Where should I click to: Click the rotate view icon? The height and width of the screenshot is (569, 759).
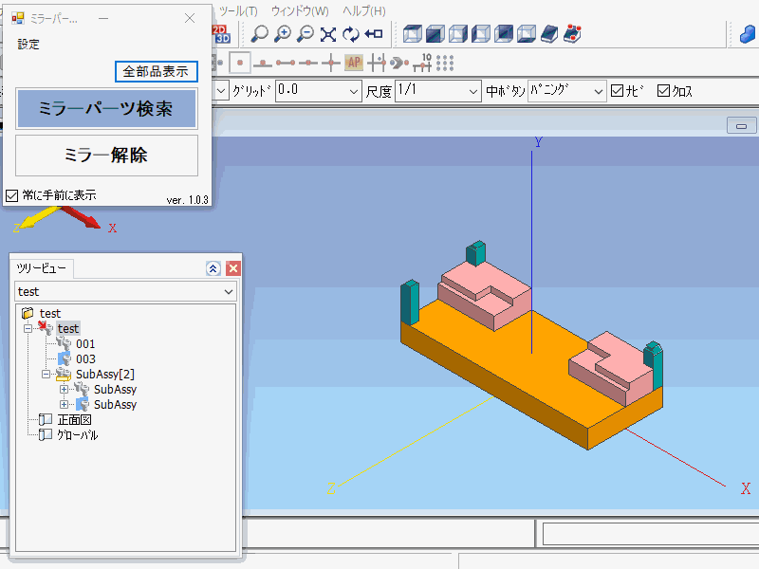click(x=351, y=34)
